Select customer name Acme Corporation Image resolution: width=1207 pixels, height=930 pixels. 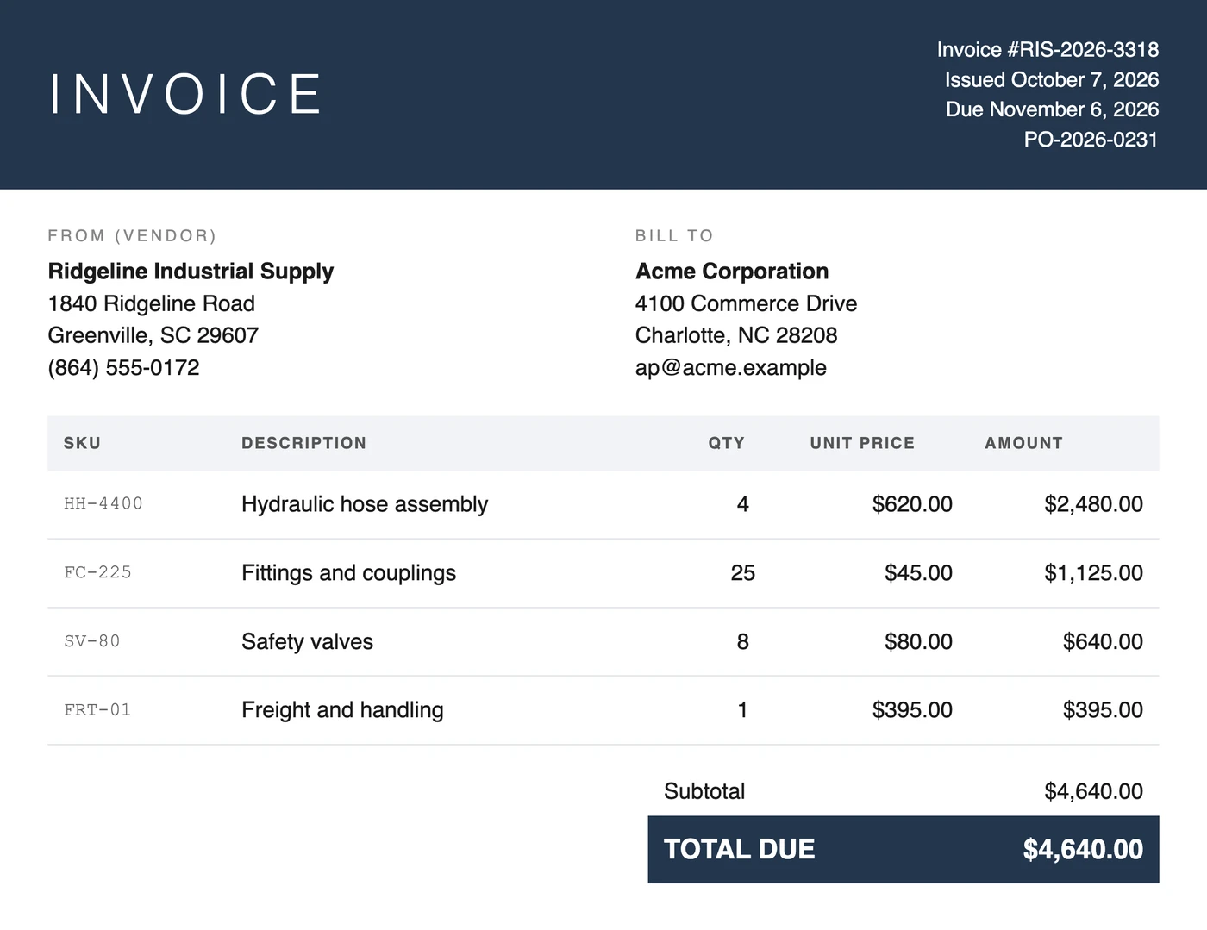pyautogui.click(x=732, y=272)
